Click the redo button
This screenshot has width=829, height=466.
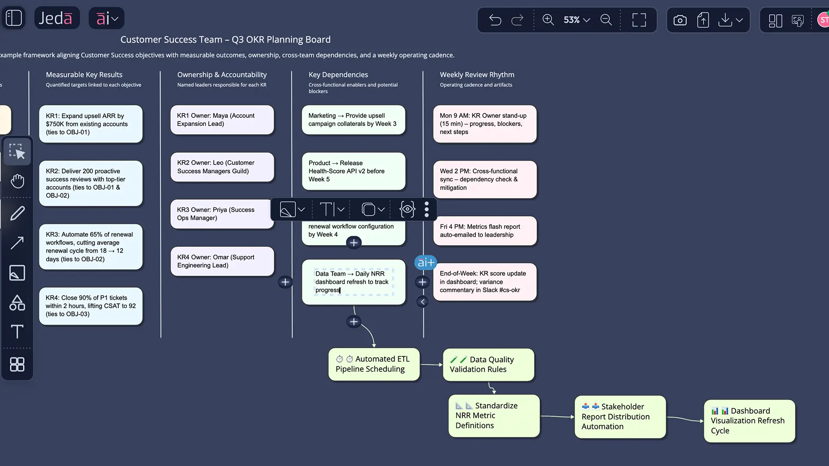[x=517, y=20]
